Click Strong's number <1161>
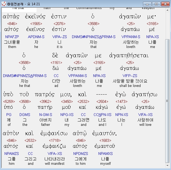Image resolution: width=171 pixels, height=170 pixels. (56, 63)
